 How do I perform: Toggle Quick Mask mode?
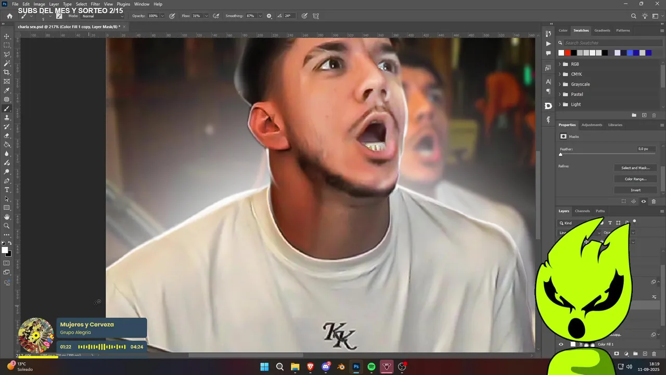tap(7, 263)
